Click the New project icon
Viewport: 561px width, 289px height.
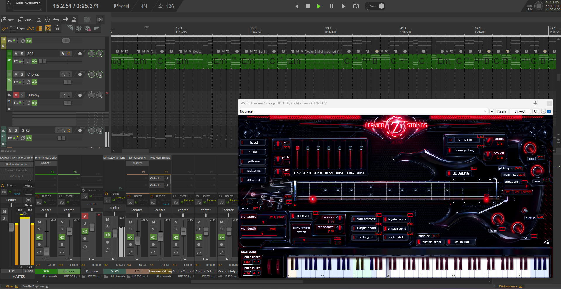coord(4,20)
